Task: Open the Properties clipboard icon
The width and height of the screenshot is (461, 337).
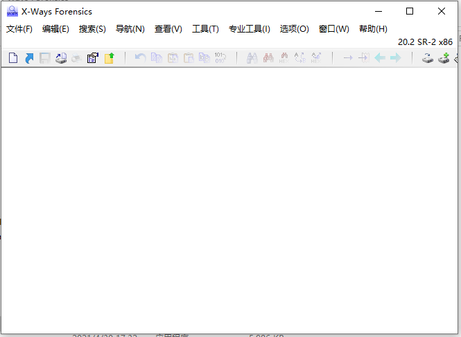Action: coord(93,58)
